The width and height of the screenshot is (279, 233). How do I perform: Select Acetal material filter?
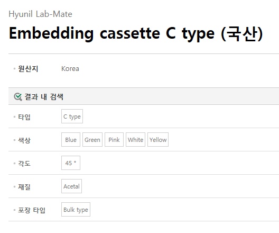click(71, 186)
